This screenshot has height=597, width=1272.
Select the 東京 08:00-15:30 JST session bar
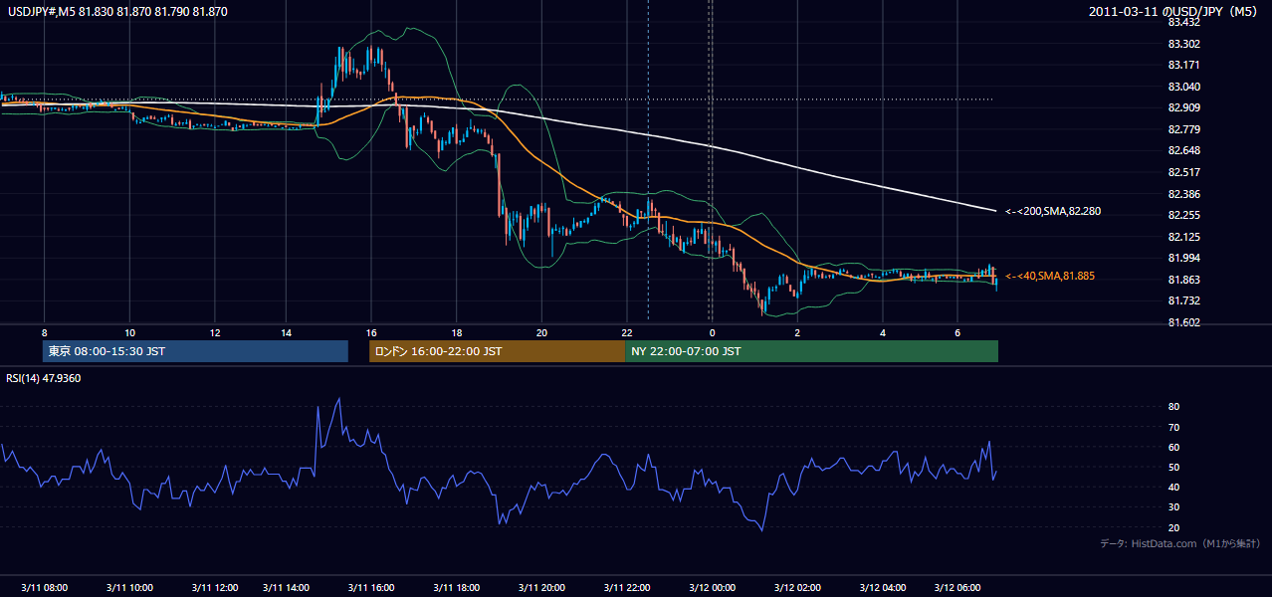(x=196, y=351)
